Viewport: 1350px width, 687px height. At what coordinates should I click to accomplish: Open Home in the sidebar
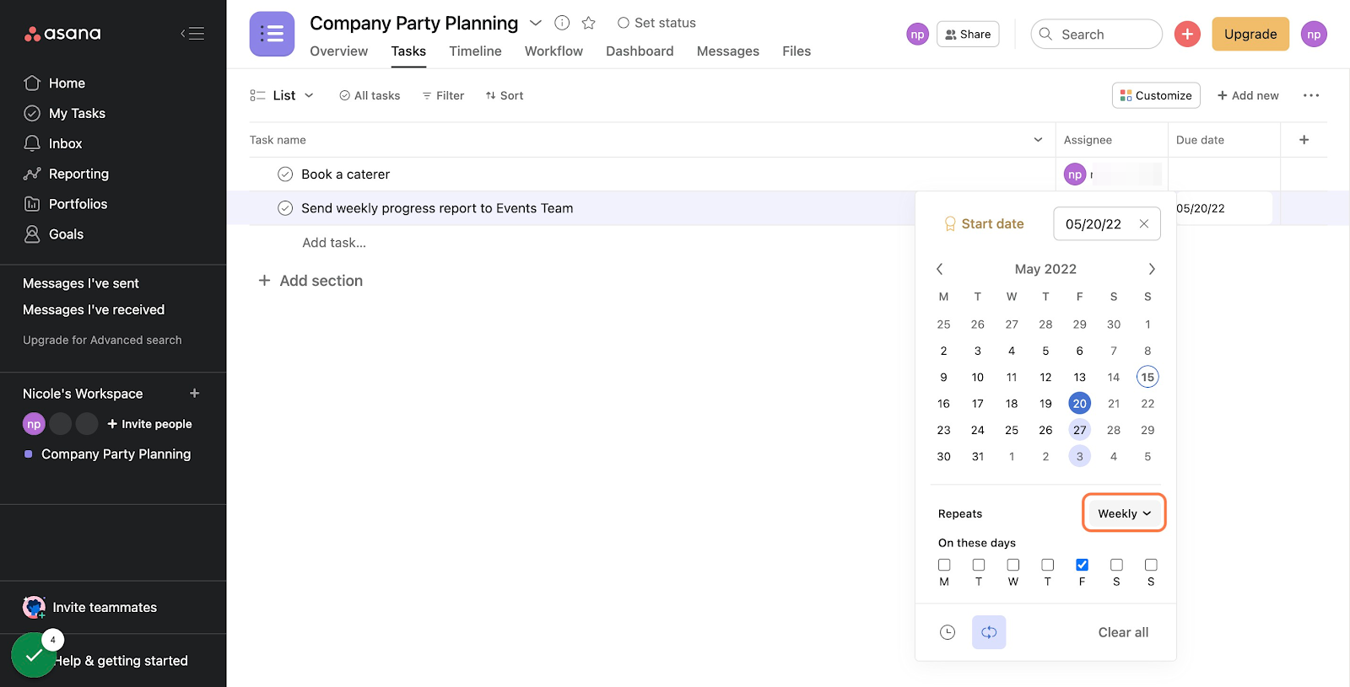tap(55, 83)
